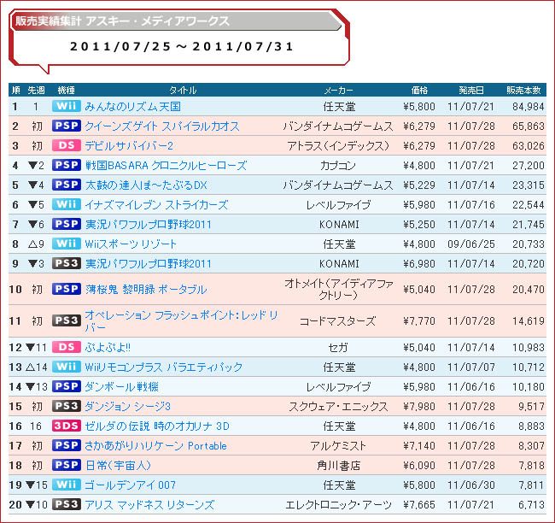Click the maker name アトラス(インデックス)

click(x=338, y=145)
